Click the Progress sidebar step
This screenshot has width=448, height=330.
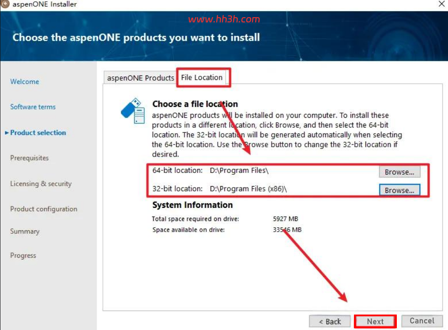pos(23,255)
